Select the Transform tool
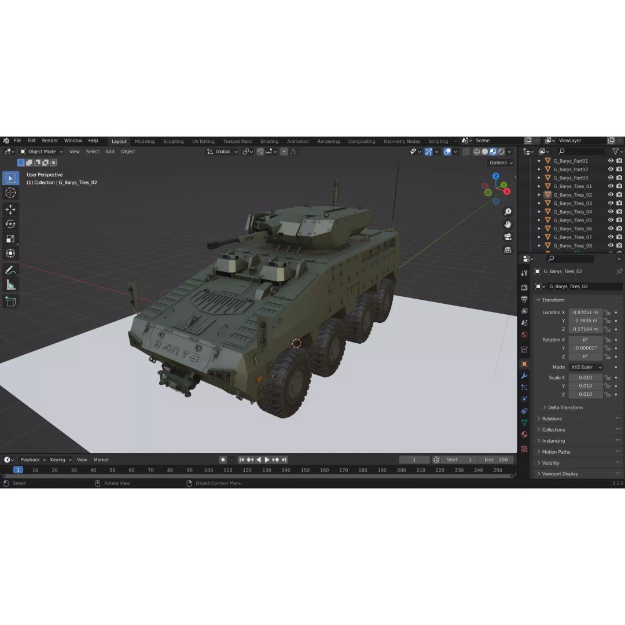Viewport: 625px width, 625px height. [x=11, y=253]
